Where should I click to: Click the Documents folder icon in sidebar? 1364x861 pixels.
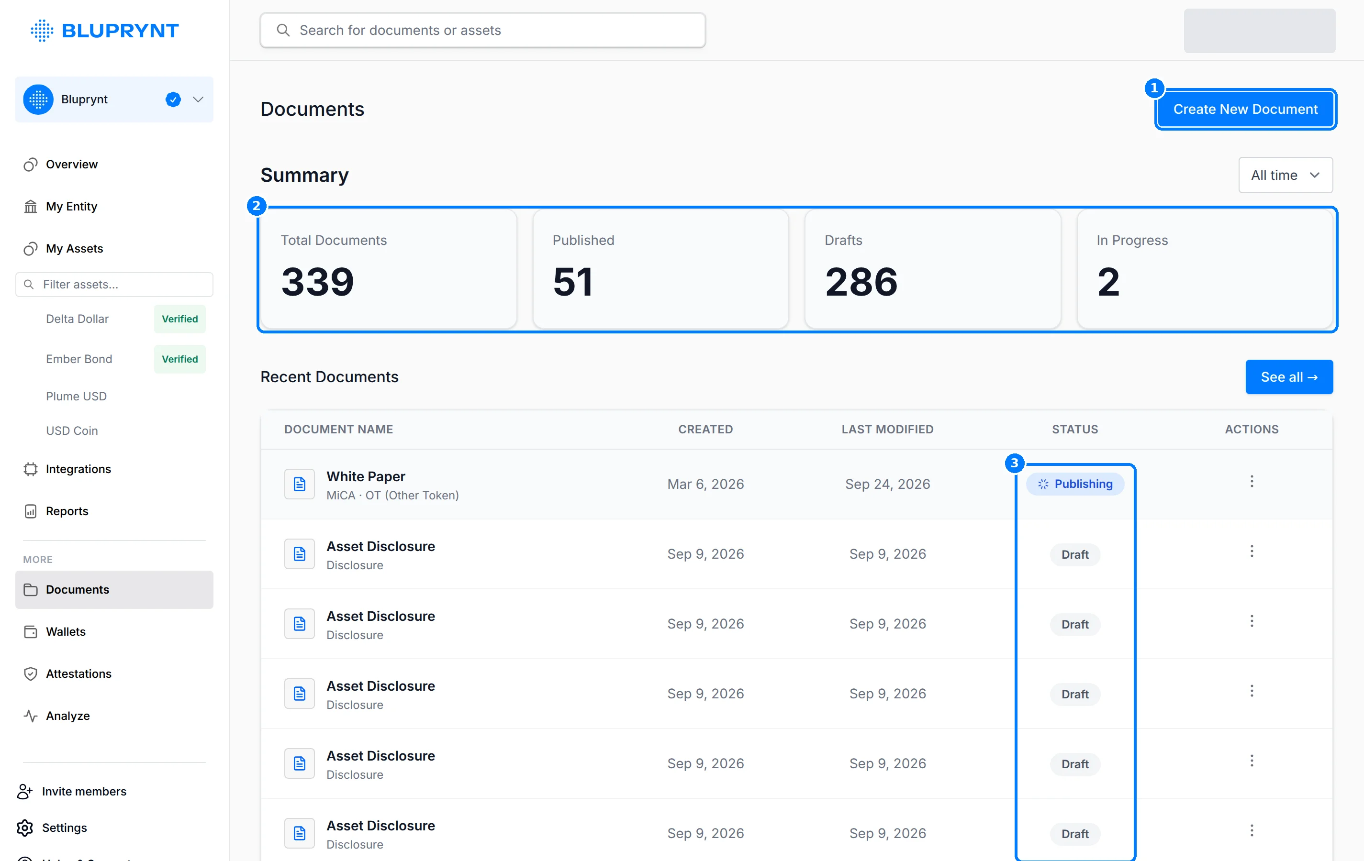[x=31, y=590]
